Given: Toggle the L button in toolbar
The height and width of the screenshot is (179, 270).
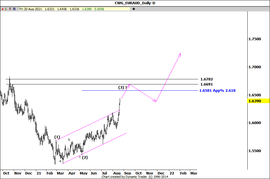Looking at the screenshot, I should click(6, 9).
